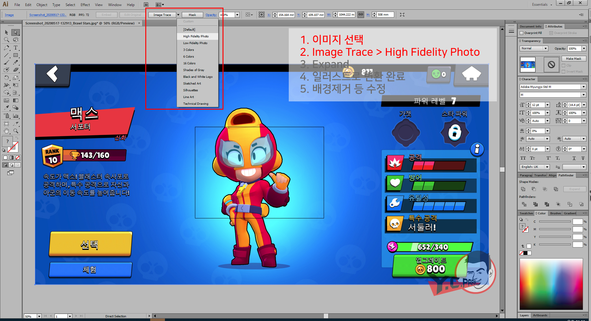Select the Scale tool
This screenshot has height=321, width=591.
click(x=16, y=78)
